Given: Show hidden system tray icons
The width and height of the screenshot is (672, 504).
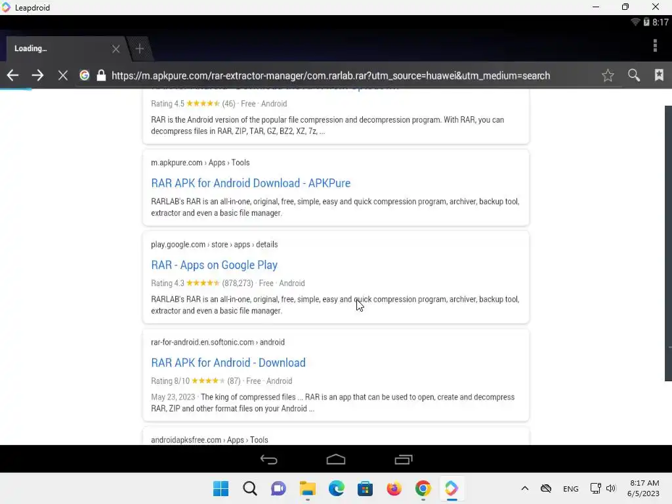Looking at the screenshot, I should click(524, 488).
